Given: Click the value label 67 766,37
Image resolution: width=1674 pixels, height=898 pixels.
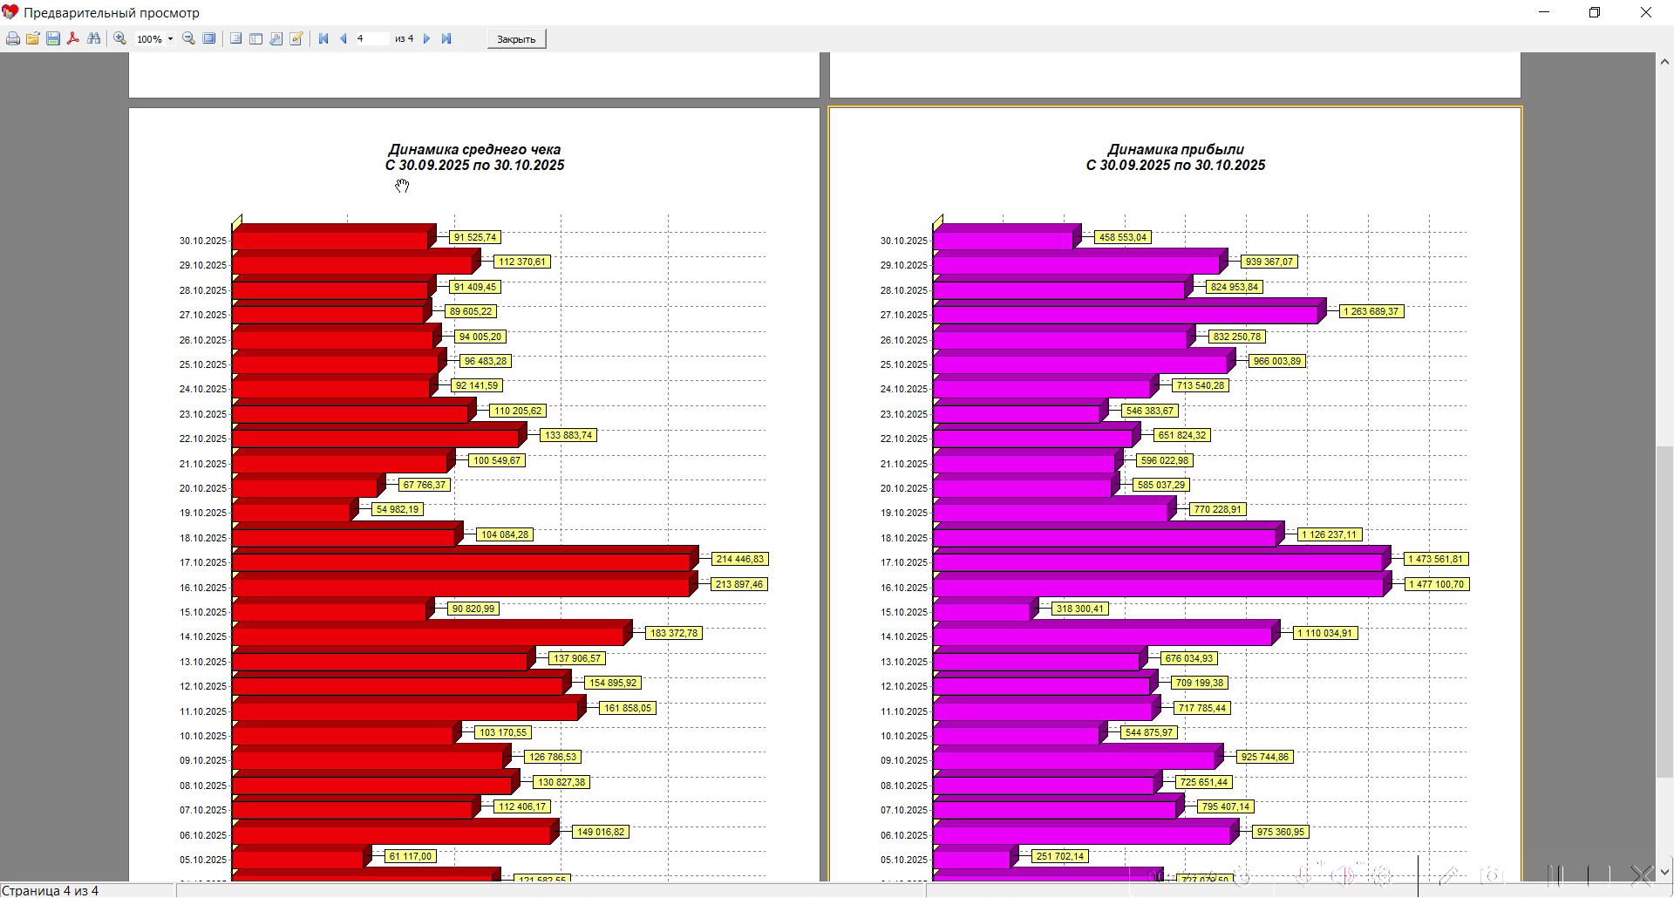Looking at the screenshot, I should click(425, 486).
